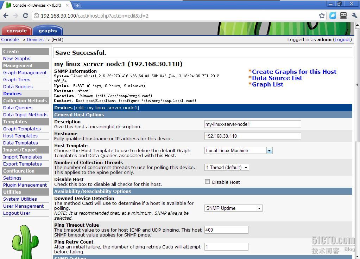Open Graph Management in sidebar
Screen dimensions: 360x259
pos(25,72)
